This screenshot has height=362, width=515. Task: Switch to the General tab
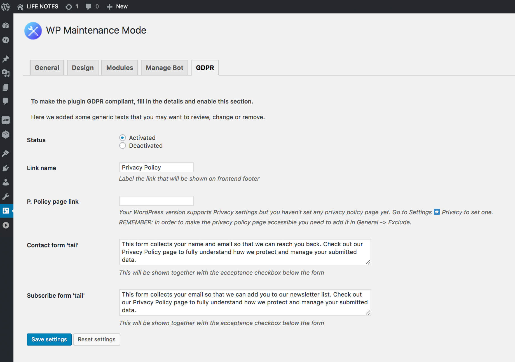(47, 68)
